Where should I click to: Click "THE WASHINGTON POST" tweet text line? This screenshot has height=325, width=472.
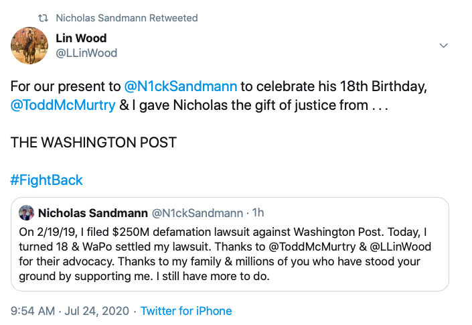94,143
